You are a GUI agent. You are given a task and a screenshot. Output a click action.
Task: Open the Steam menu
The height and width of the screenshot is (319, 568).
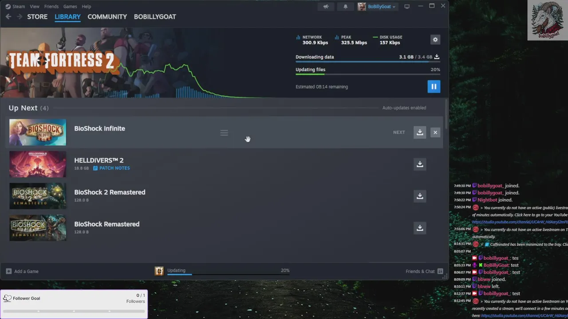(x=19, y=7)
